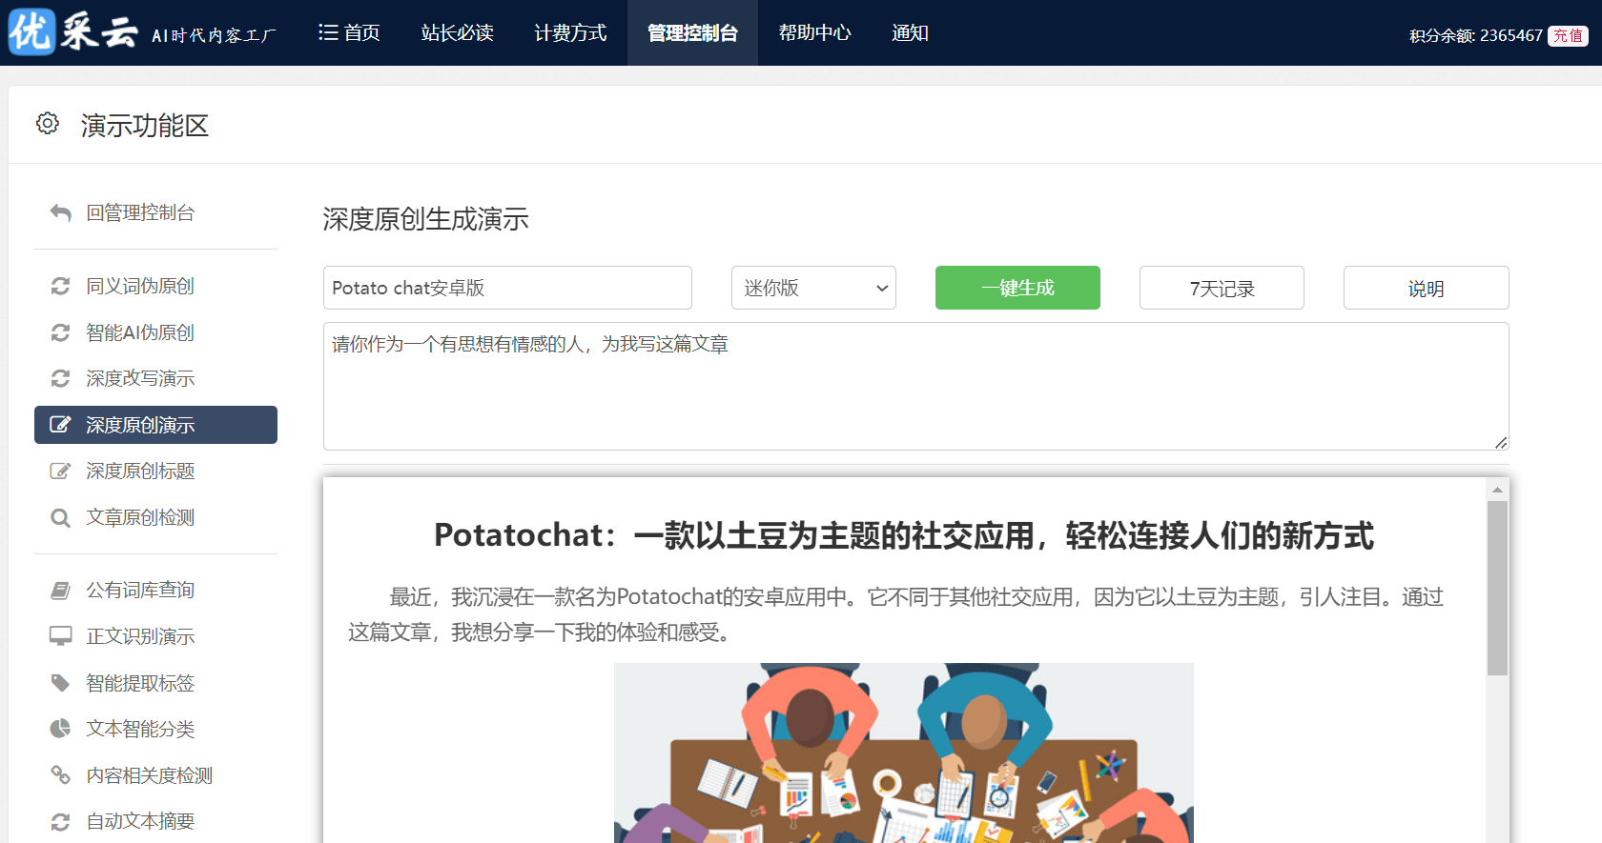Focus the Potato chat安卓版 keyword input field
The width and height of the screenshot is (1602, 843).
click(507, 288)
